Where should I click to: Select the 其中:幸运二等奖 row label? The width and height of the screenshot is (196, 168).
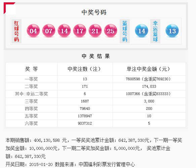click(x=31, y=94)
